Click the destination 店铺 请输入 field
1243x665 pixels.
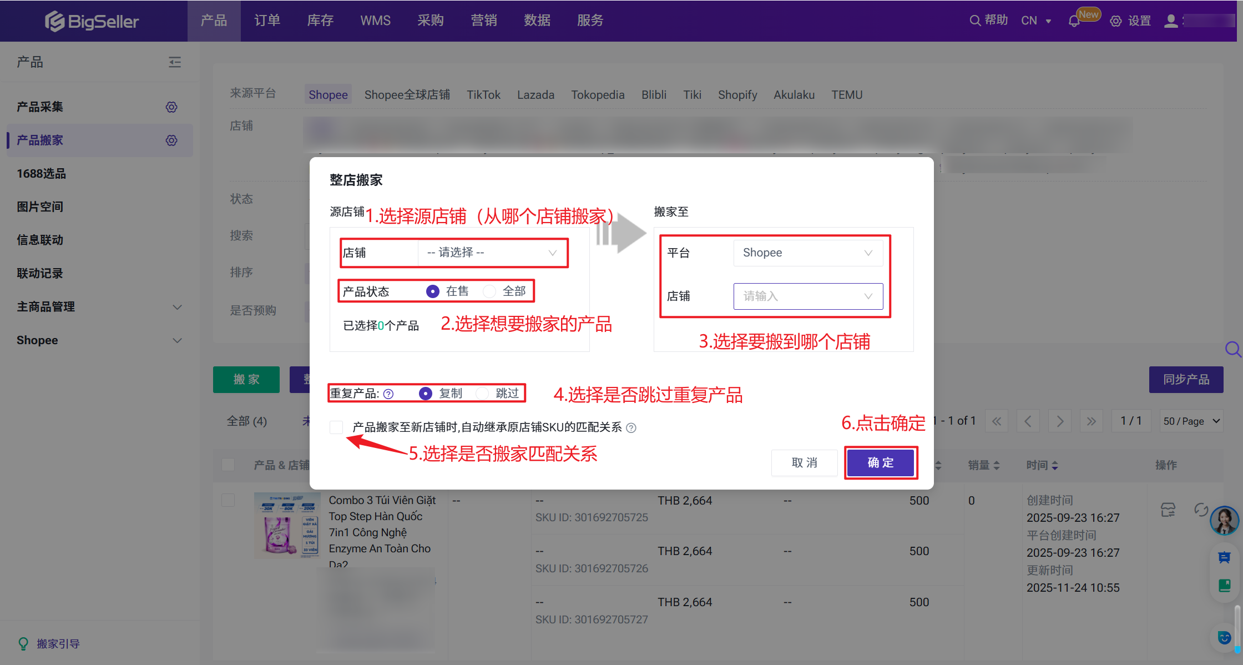(807, 296)
